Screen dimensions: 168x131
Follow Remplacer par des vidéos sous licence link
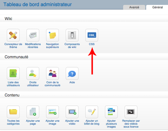[x=131, y=124]
